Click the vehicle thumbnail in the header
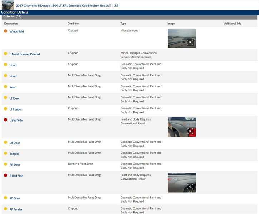This screenshot has height=214, width=259. pos(8,5)
